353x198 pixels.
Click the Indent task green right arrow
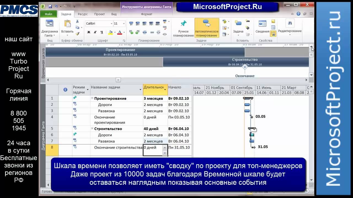coord(138,32)
